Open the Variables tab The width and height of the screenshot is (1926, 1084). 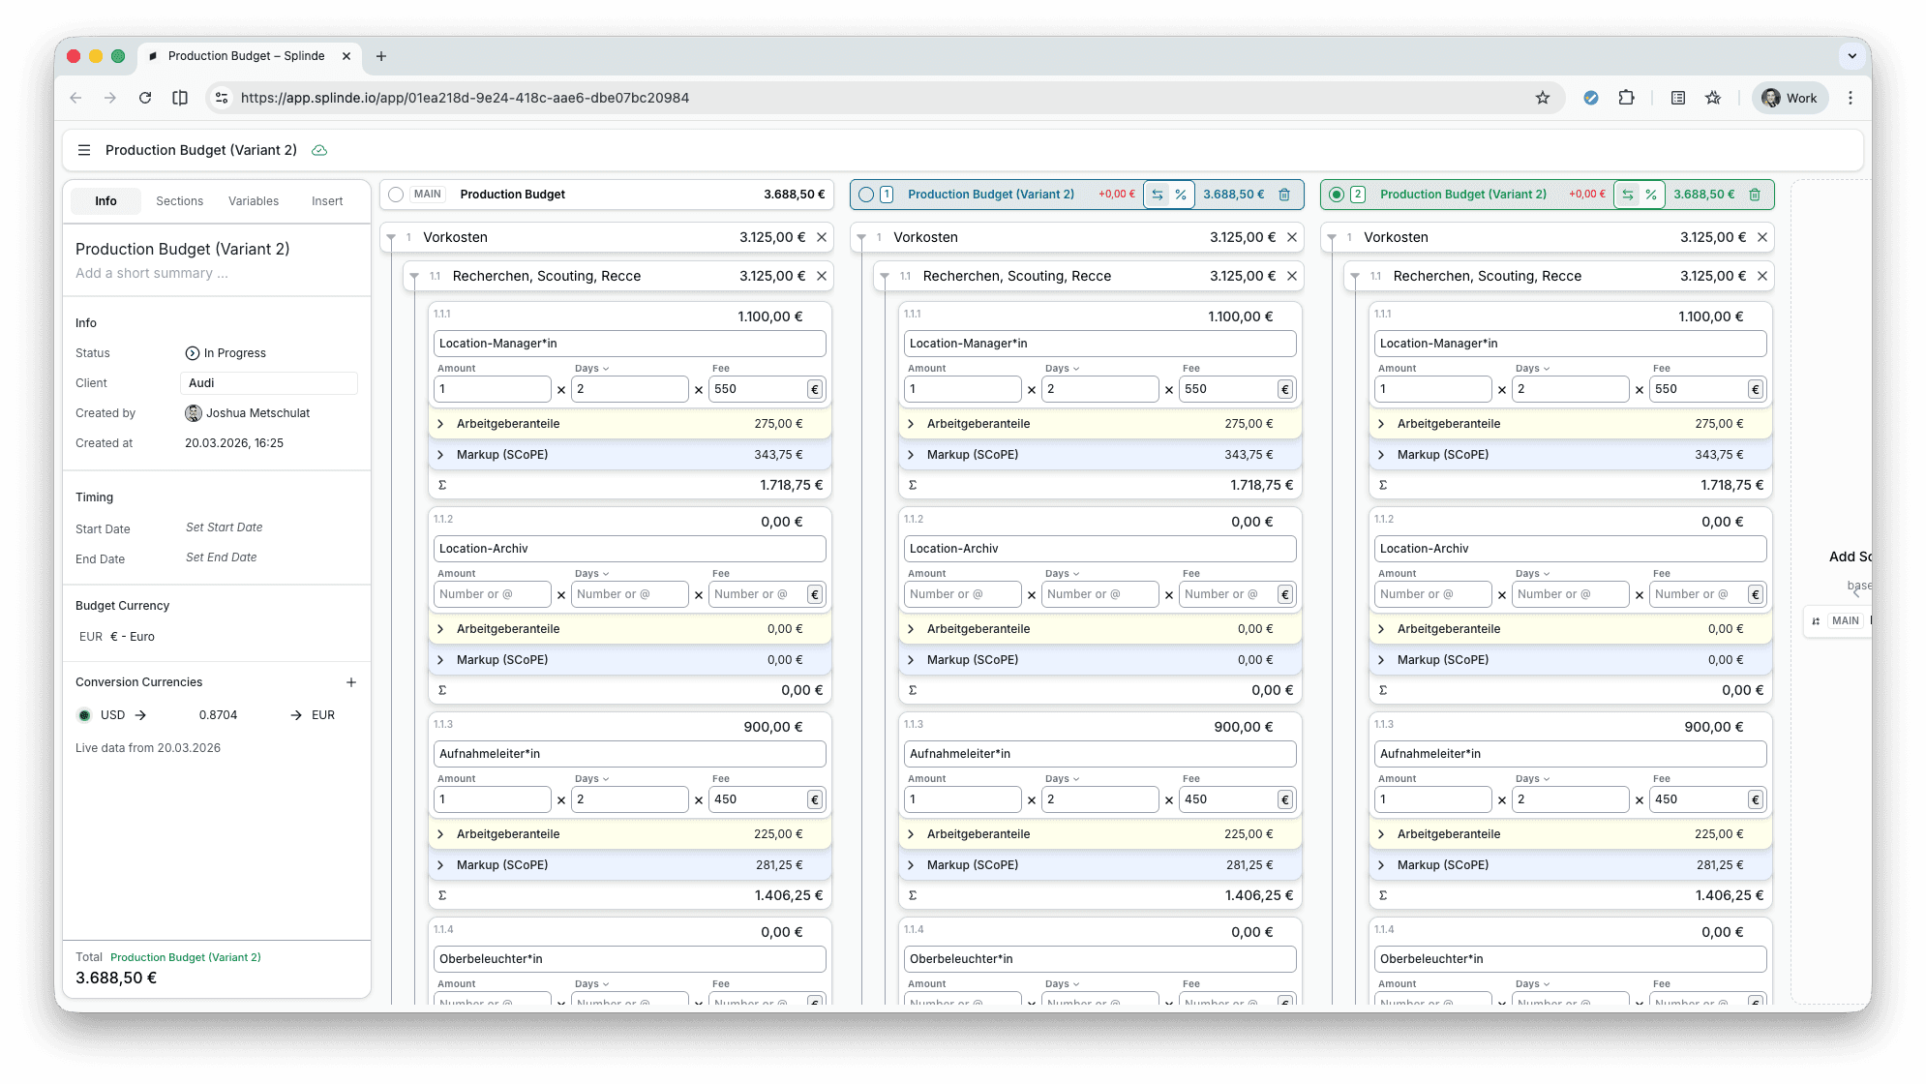(254, 201)
